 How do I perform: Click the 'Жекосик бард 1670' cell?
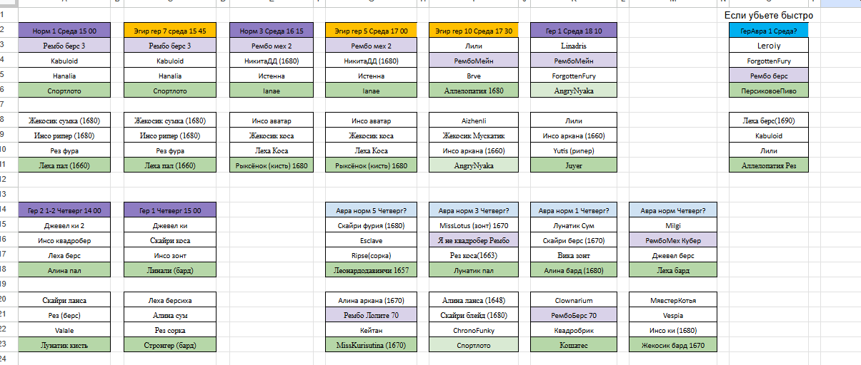(673, 345)
